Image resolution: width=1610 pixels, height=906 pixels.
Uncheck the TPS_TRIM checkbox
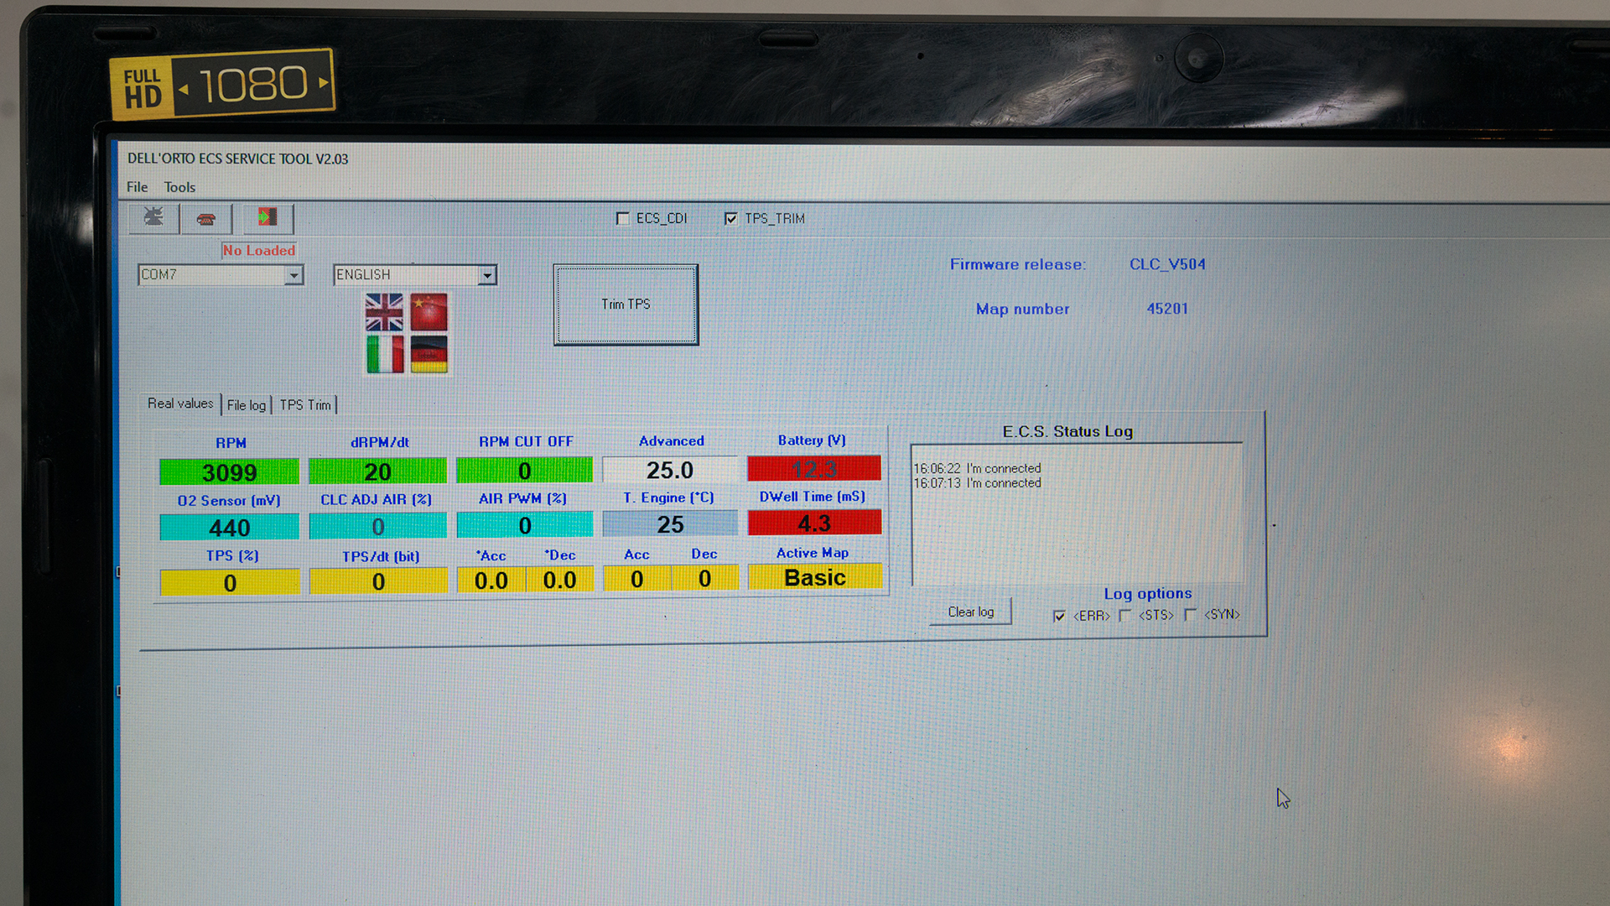coord(731,219)
